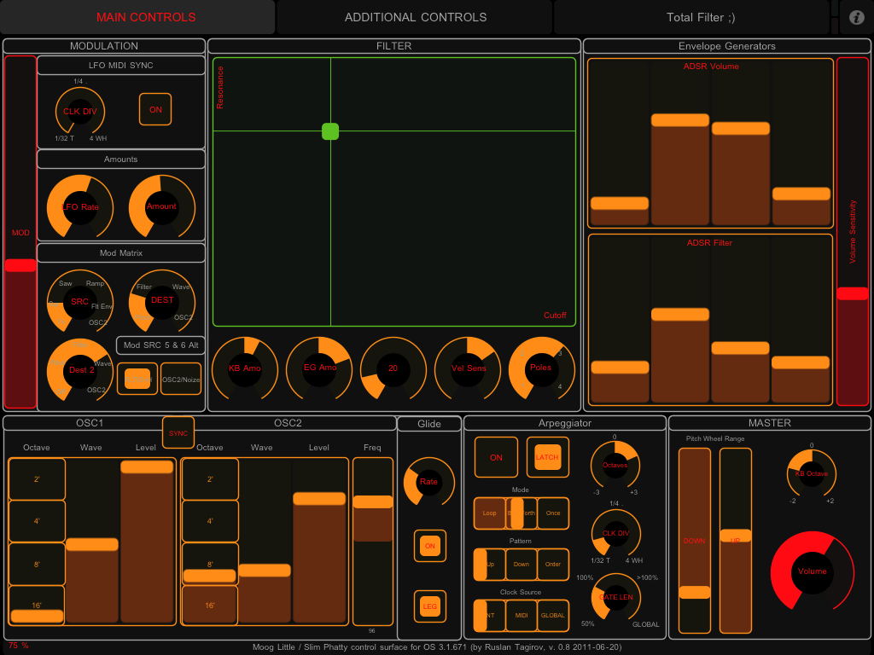Click the info icon in top bar

coord(856,17)
